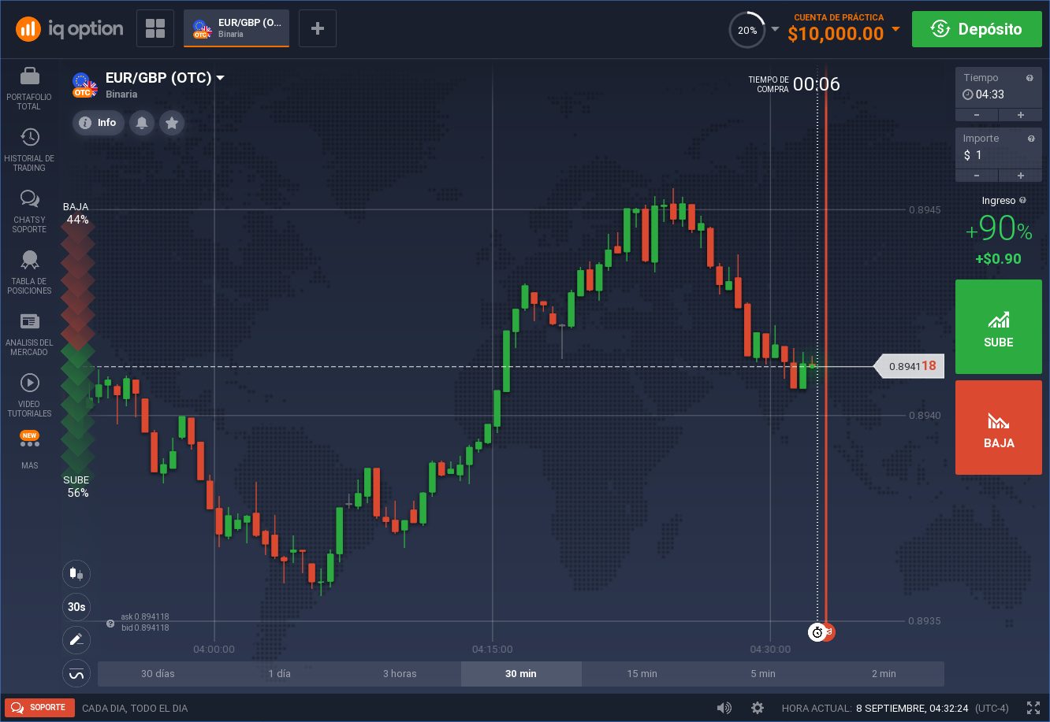Click the red BAJA put button
This screenshot has height=722, width=1050.
(999, 428)
